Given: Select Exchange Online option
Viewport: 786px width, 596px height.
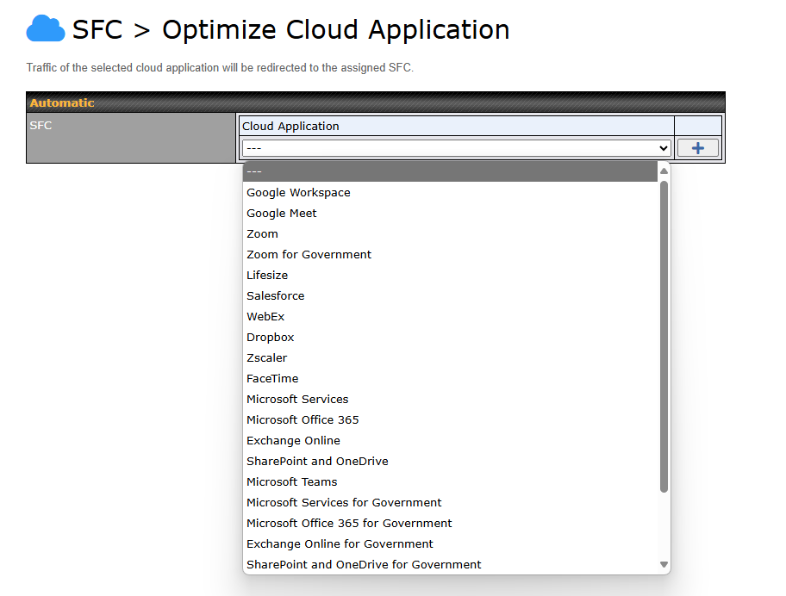Looking at the screenshot, I should tap(450, 441).
